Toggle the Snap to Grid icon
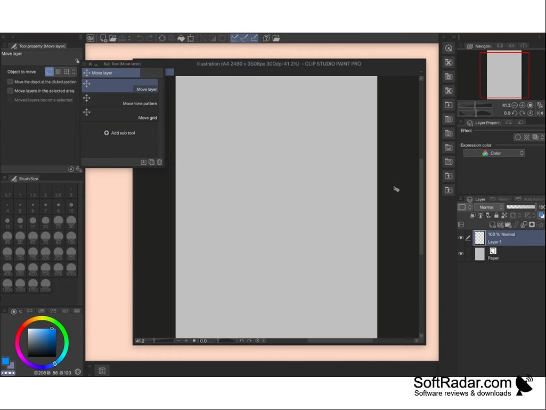The height and width of the screenshot is (410, 546). click(254, 38)
